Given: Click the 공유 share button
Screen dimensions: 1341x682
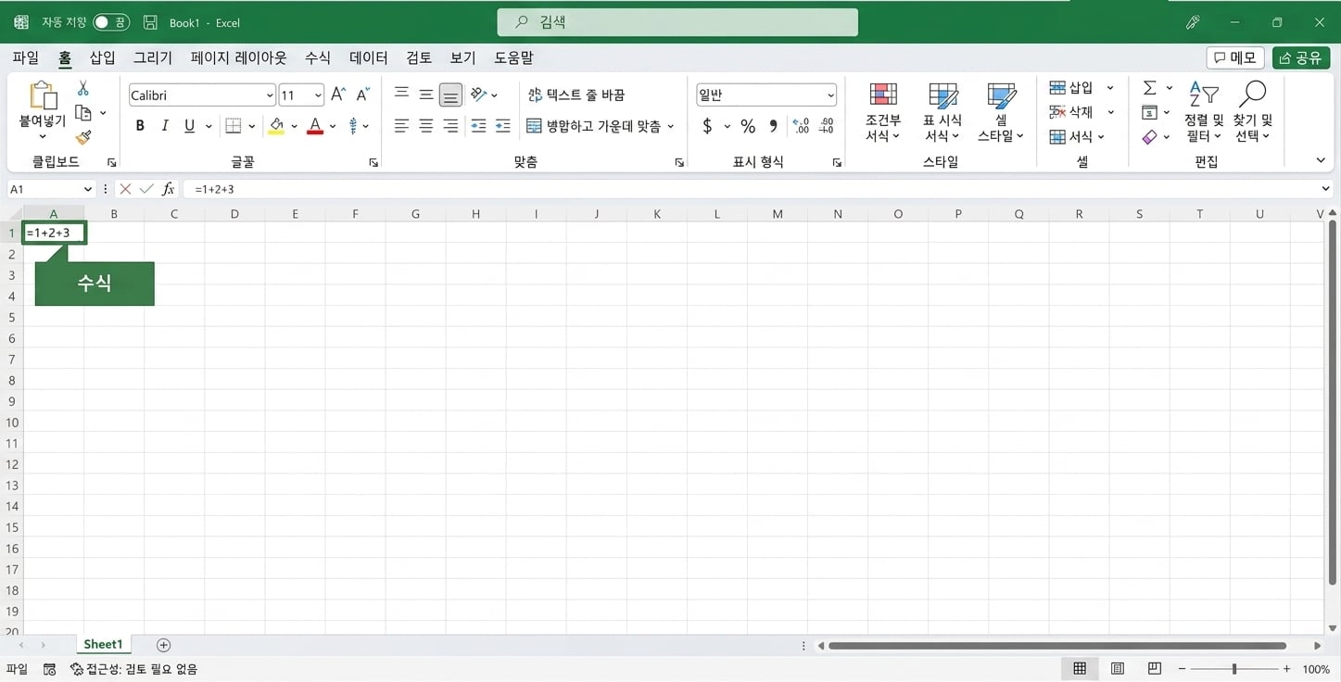Looking at the screenshot, I should click(1300, 57).
